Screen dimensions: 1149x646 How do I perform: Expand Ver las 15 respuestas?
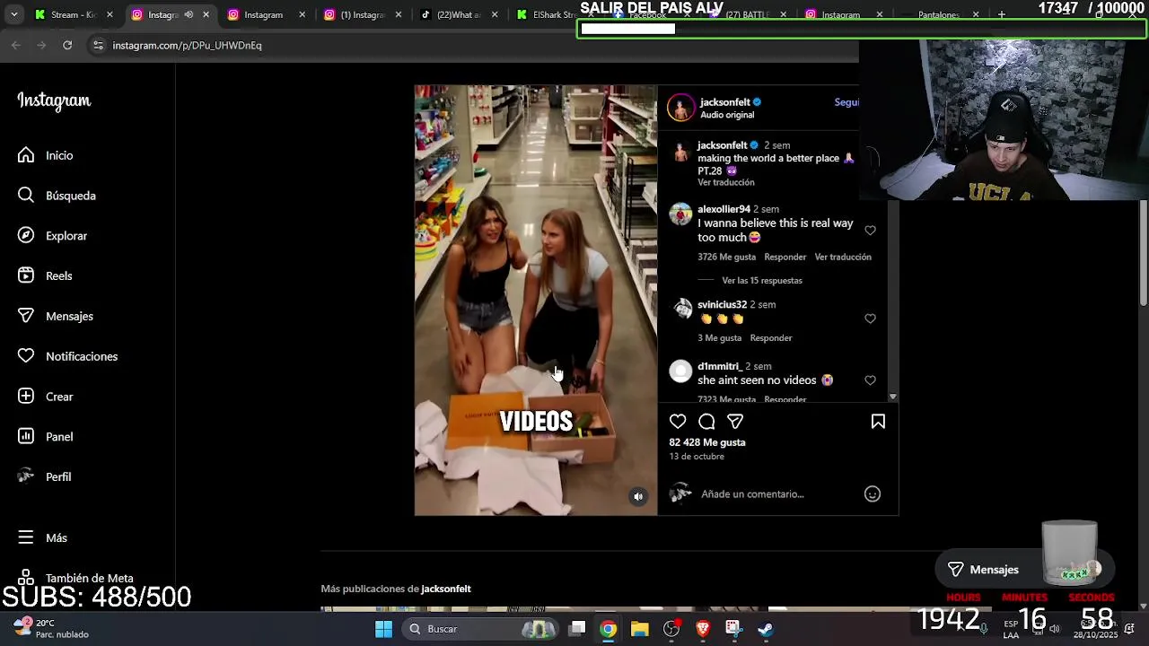click(x=762, y=281)
